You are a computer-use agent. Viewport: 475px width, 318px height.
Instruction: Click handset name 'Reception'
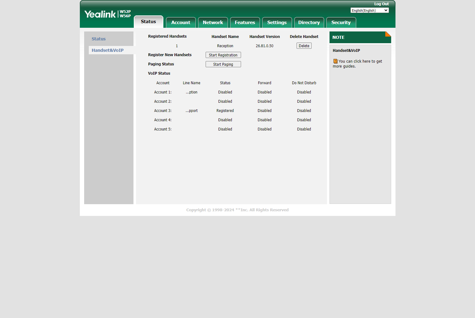pyautogui.click(x=225, y=46)
